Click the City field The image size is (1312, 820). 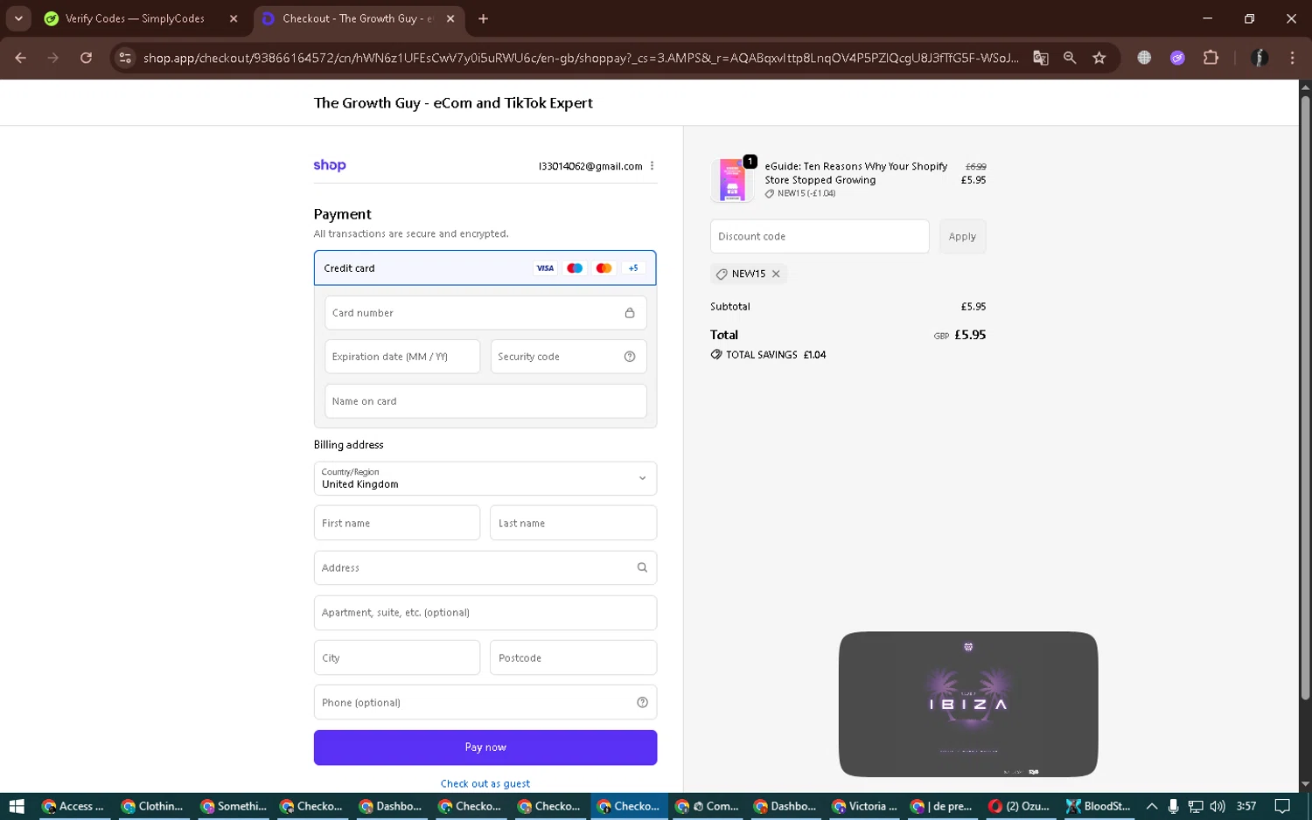click(397, 657)
